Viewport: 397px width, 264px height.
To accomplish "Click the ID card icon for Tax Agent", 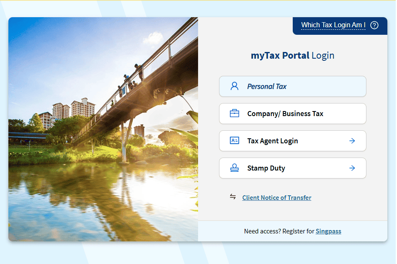I will pos(235,141).
